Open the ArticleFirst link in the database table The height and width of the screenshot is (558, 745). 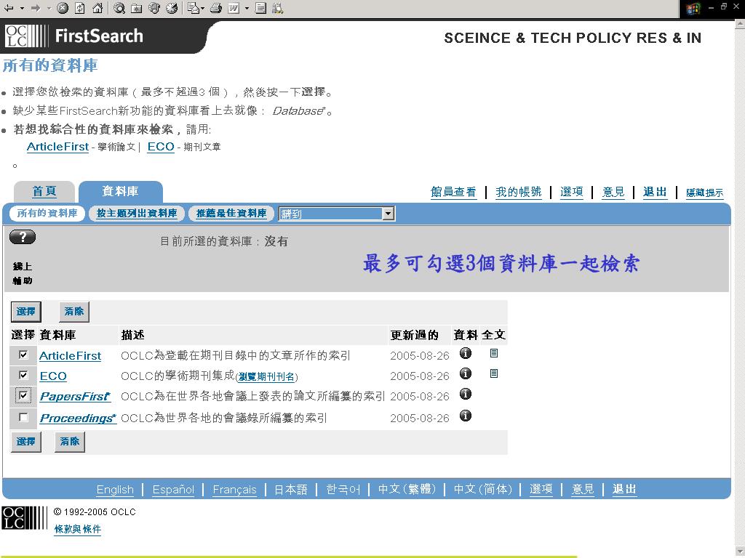(x=71, y=356)
